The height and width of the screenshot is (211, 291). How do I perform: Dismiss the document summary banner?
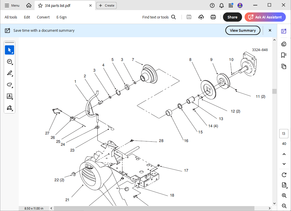pos(270,30)
